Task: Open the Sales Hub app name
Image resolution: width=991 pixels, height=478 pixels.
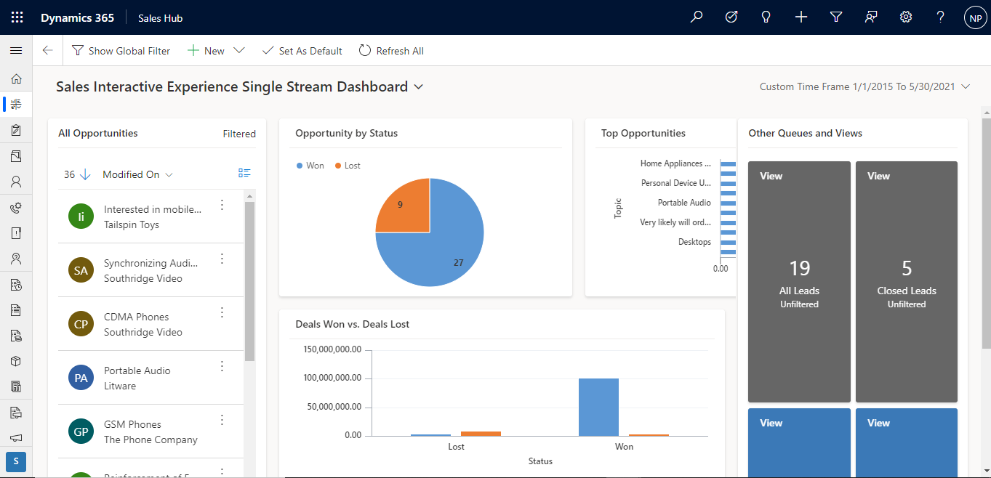Action: click(x=160, y=18)
